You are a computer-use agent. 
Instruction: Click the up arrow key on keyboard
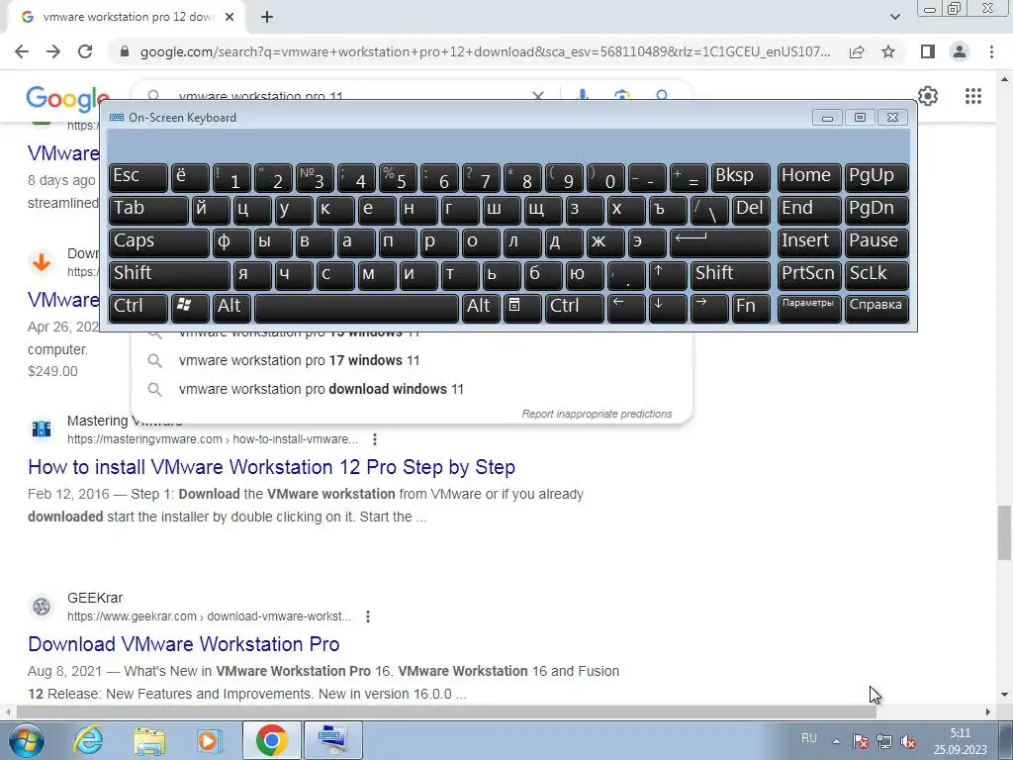[668, 274]
